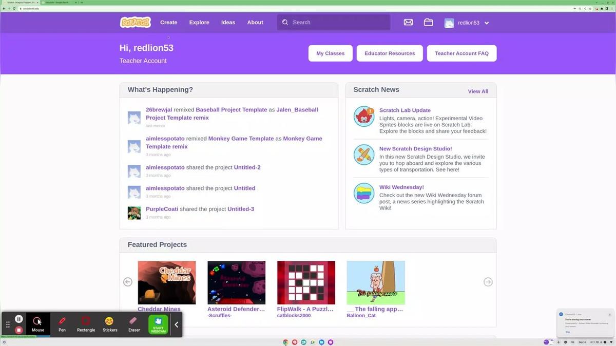Click the browser reload button
Screen dimensions: 616x346
[13, 9]
